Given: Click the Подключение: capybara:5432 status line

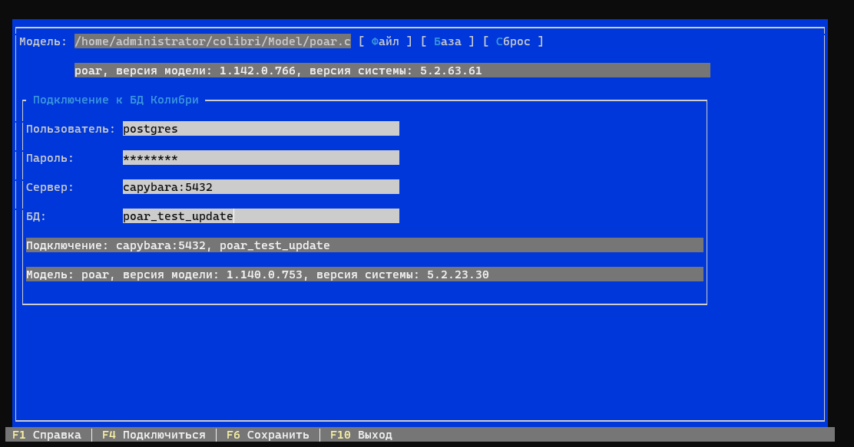Looking at the screenshot, I should [x=364, y=245].
